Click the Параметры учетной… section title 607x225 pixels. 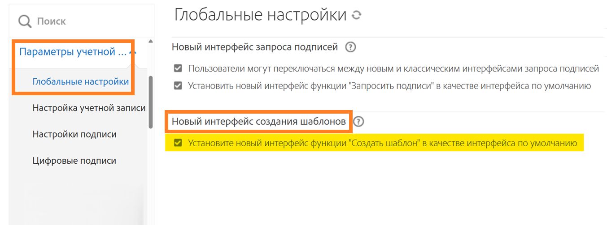coord(73,52)
